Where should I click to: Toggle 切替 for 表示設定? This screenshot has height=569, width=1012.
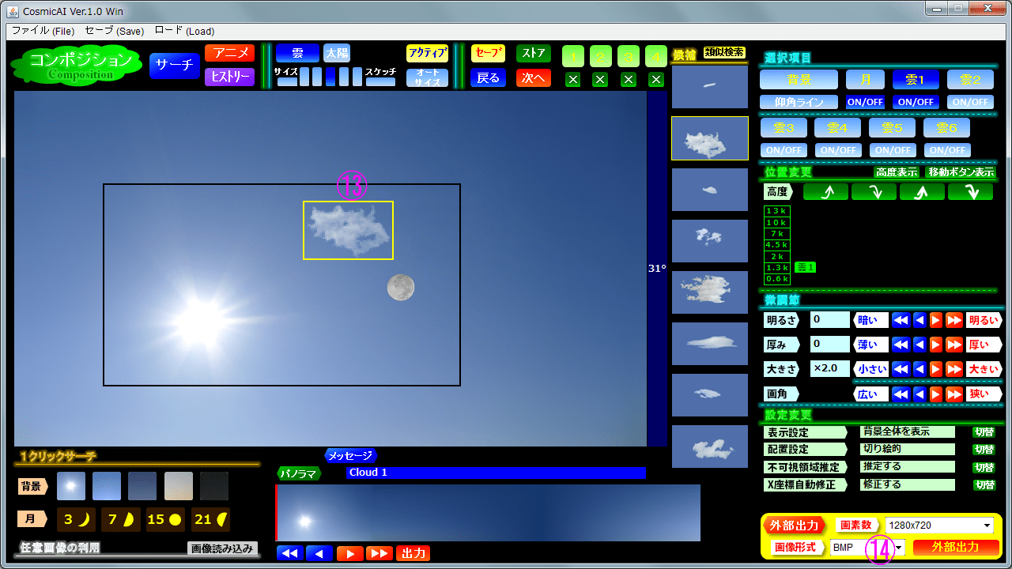click(984, 432)
